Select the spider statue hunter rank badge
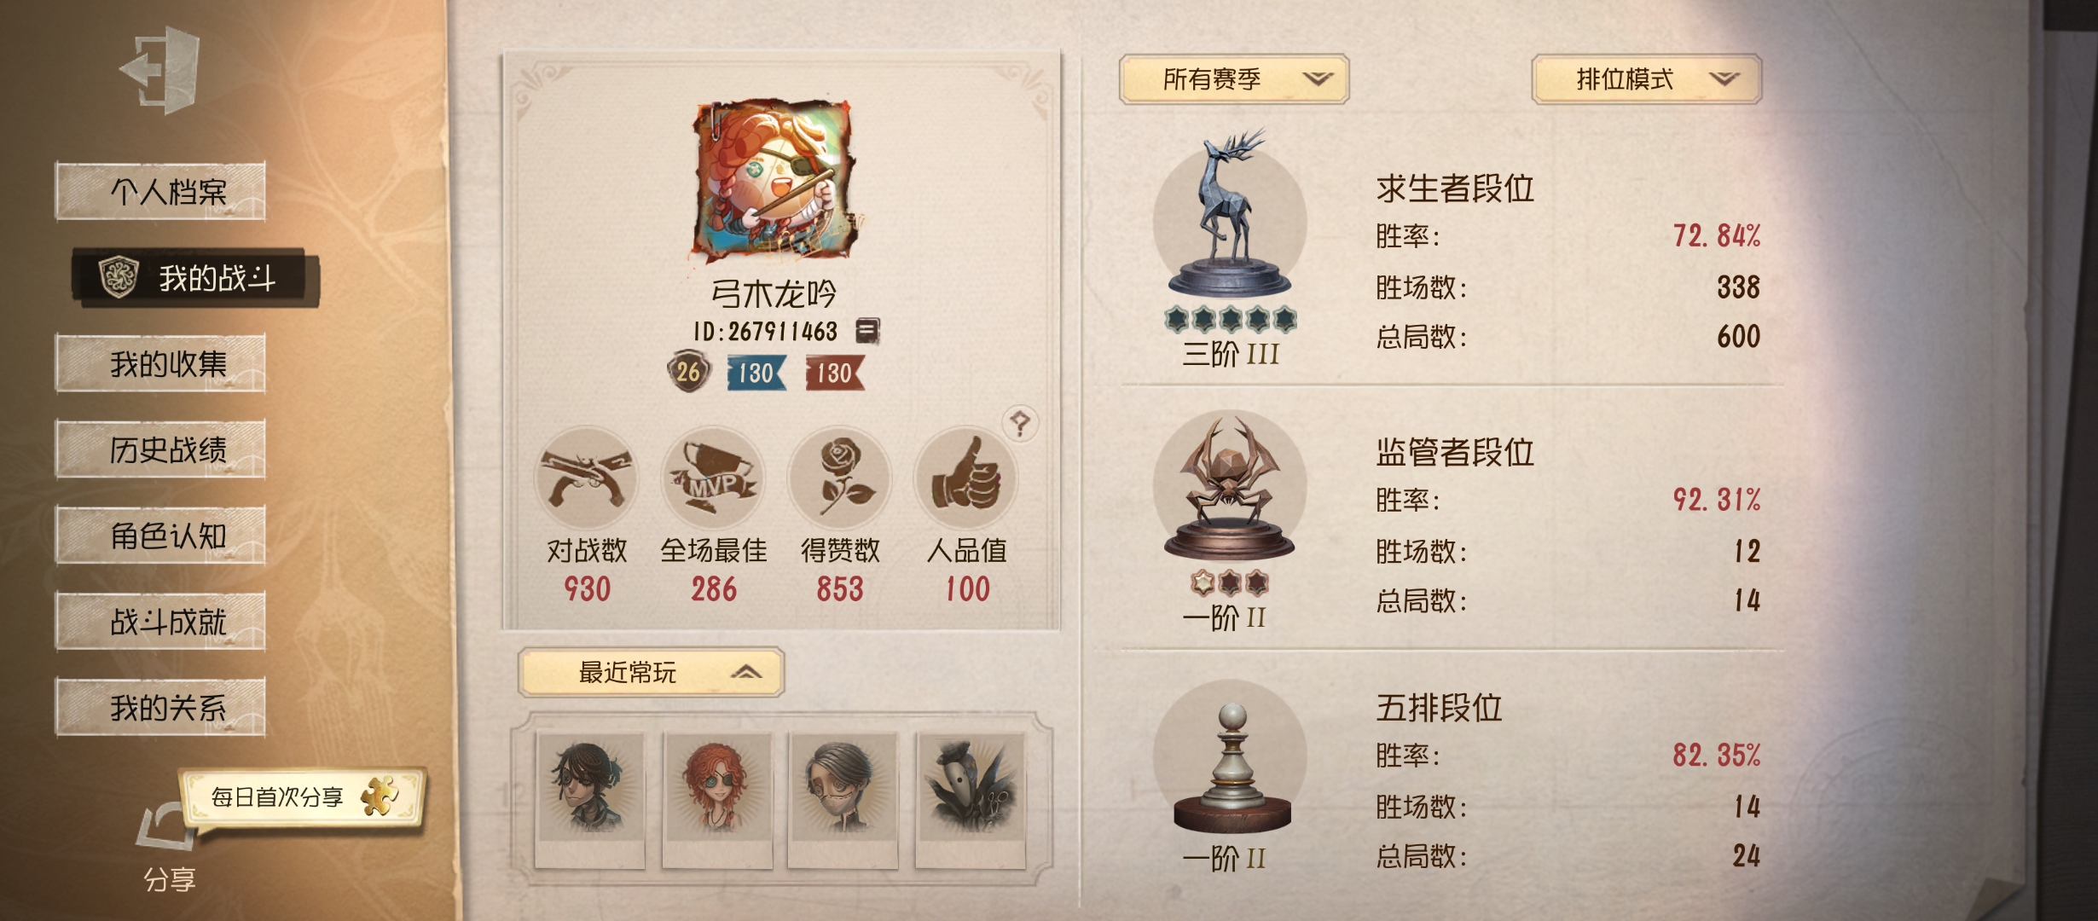The width and height of the screenshot is (2098, 921). (1230, 486)
